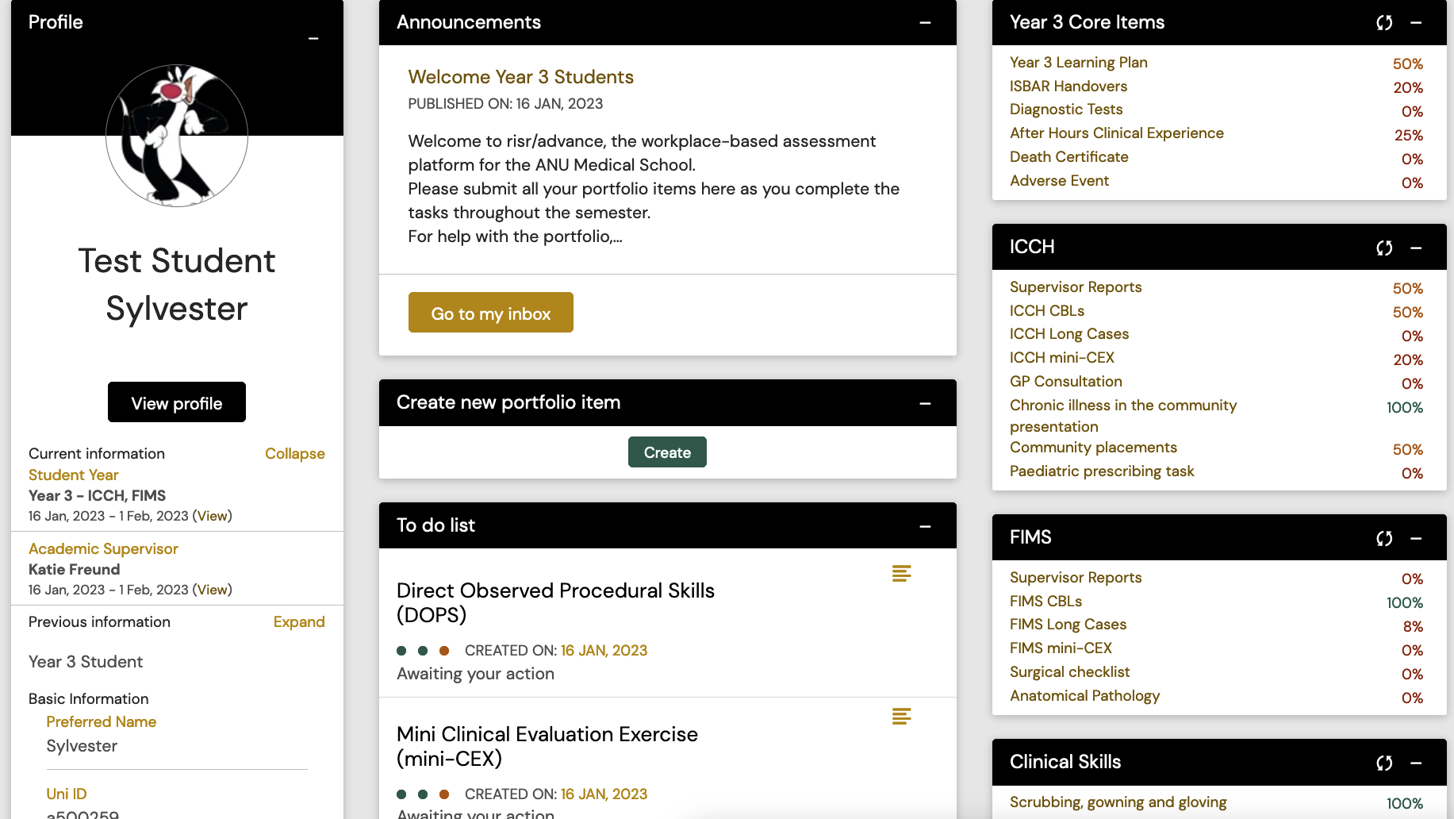The height and width of the screenshot is (819, 1454).
Task: Refresh the Year 3 Core Items panel
Action: [1384, 23]
